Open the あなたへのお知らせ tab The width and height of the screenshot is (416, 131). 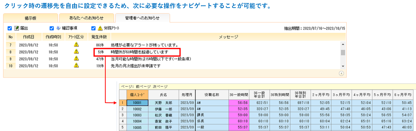click(86, 18)
